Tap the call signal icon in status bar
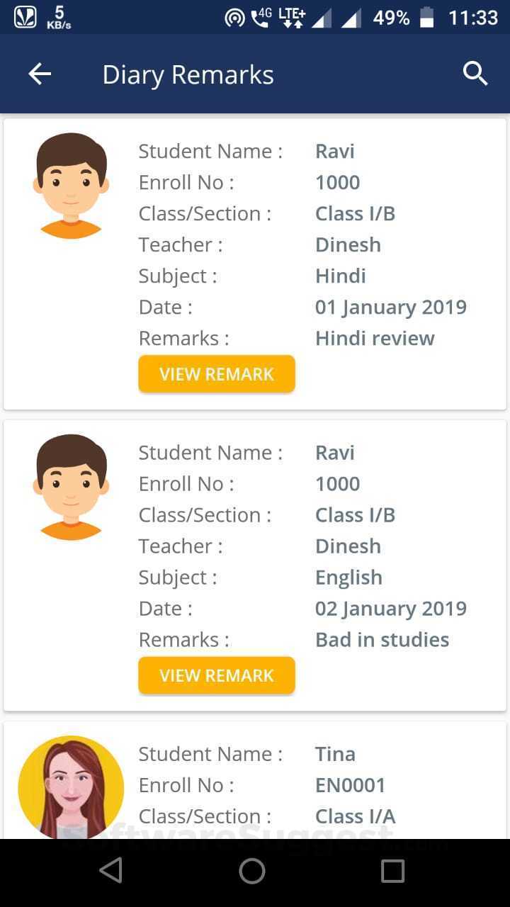510x907 pixels. (261, 18)
